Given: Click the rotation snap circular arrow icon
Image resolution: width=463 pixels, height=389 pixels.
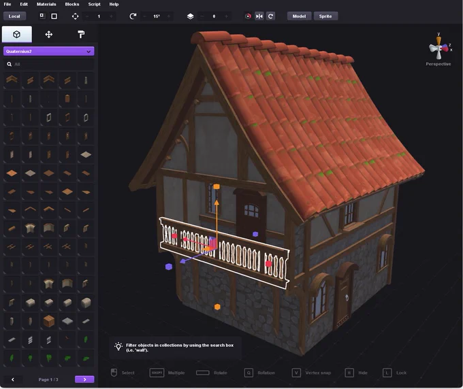Looking at the screenshot, I should pyautogui.click(x=133, y=16).
